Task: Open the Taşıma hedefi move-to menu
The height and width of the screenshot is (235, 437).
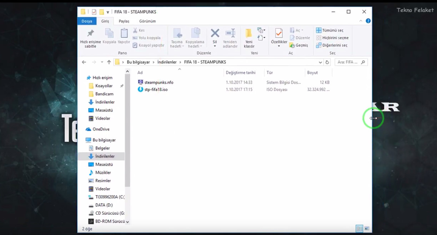Action: pos(177,38)
